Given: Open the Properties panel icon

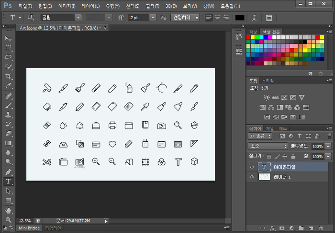Looking at the screenshot, I should tap(239, 52).
